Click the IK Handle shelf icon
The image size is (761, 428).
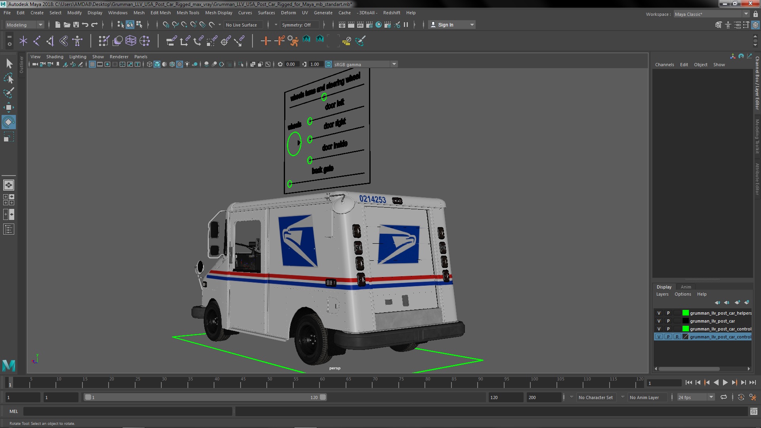click(50, 41)
